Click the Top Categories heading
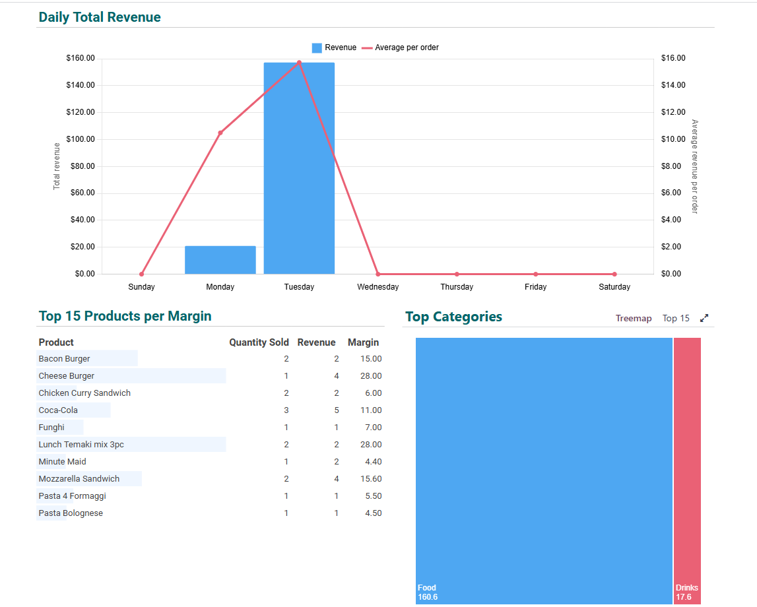The image size is (757, 607). pos(453,317)
